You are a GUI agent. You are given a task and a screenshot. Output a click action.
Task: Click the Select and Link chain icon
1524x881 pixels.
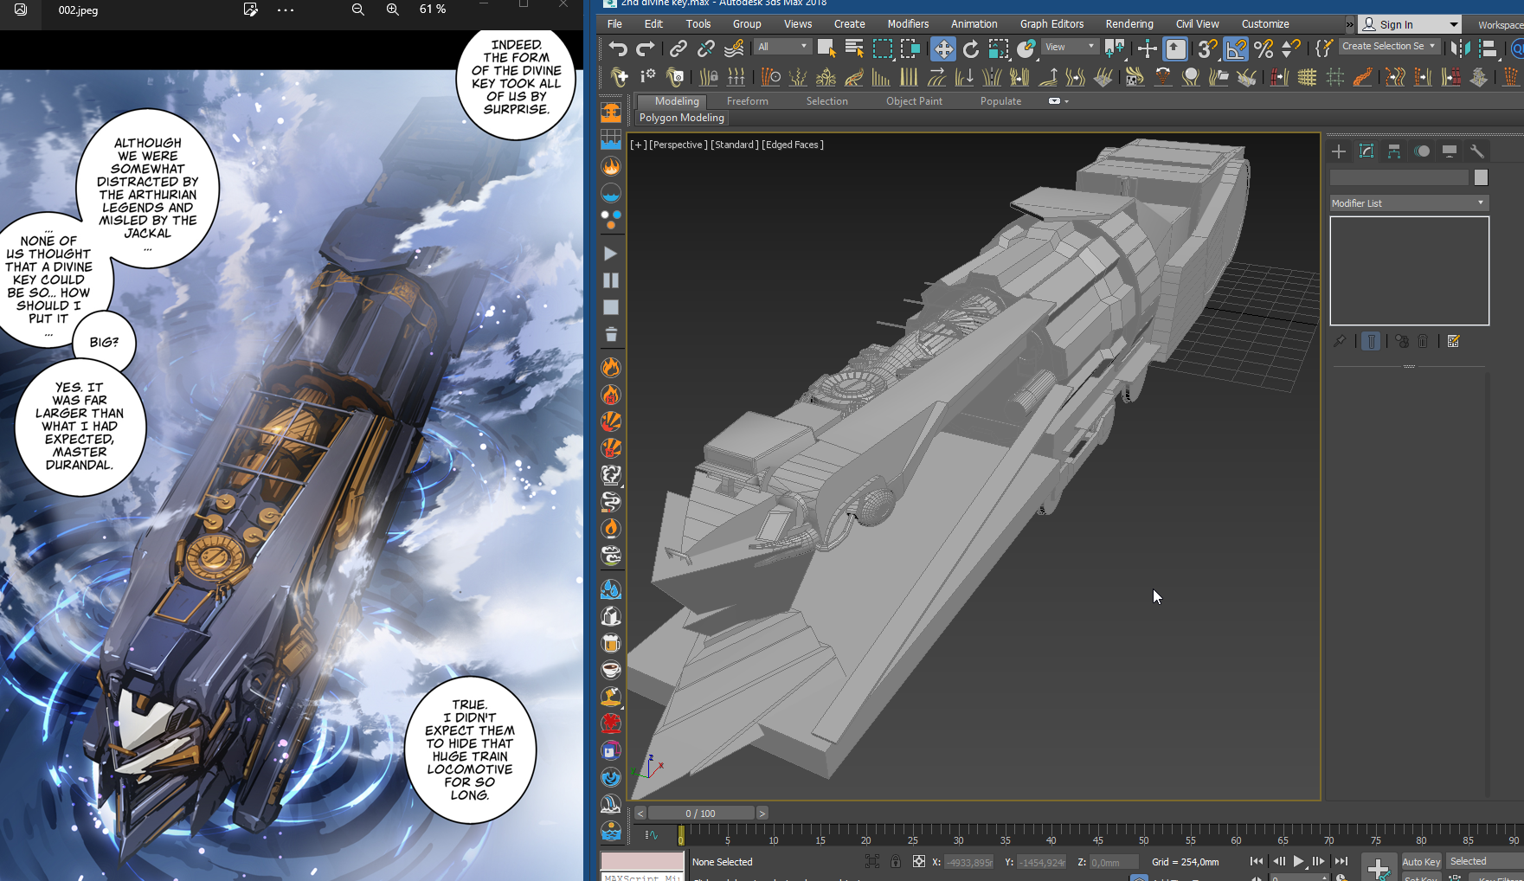click(678, 49)
